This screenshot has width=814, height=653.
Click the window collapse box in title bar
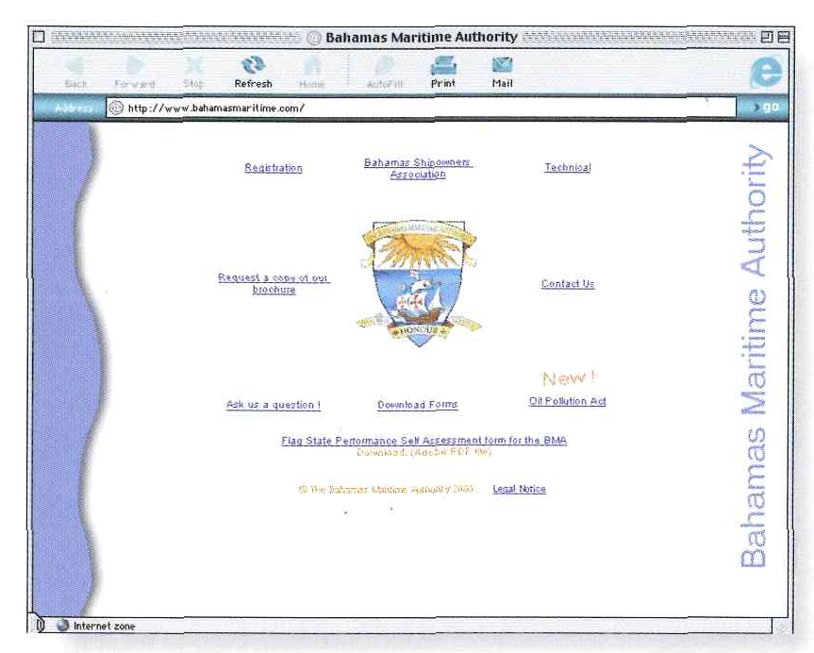(x=784, y=37)
